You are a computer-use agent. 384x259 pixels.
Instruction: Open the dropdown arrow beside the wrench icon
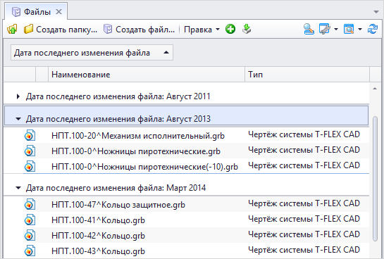pyautogui.click(x=336, y=30)
